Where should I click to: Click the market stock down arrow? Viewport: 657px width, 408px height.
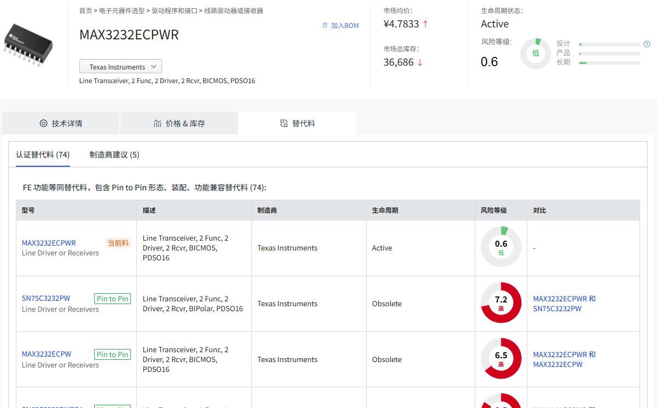click(x=420, y=62)
